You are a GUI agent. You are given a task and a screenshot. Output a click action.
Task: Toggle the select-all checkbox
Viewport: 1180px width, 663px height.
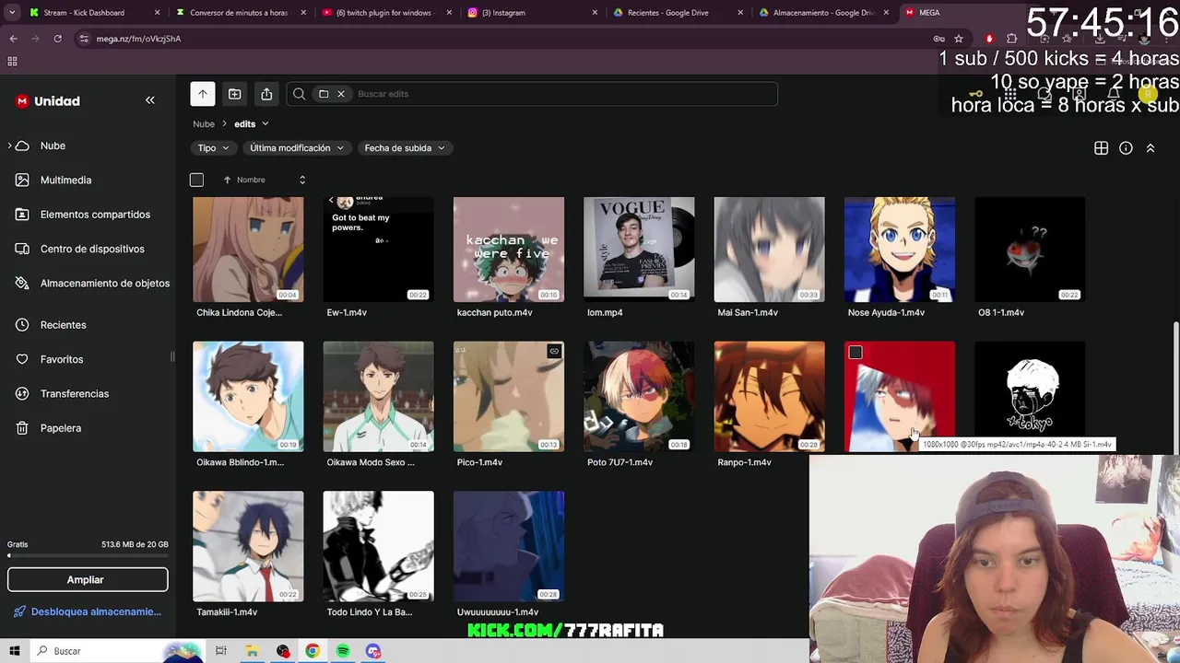tap(196, 180)
